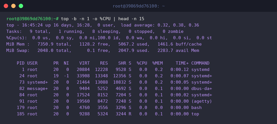This screenshot has width=277, height=124.
Task: Click "1128.2 free" in the MiB Mem line
Action: [x=93, y=44]
